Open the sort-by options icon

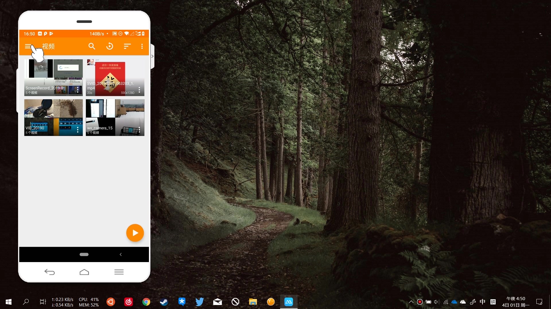pos(127,46)
